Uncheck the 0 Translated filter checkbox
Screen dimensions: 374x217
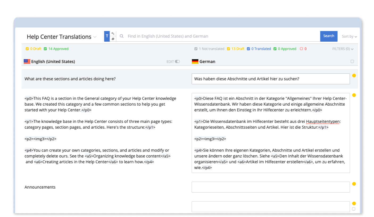tap(248, 49)
